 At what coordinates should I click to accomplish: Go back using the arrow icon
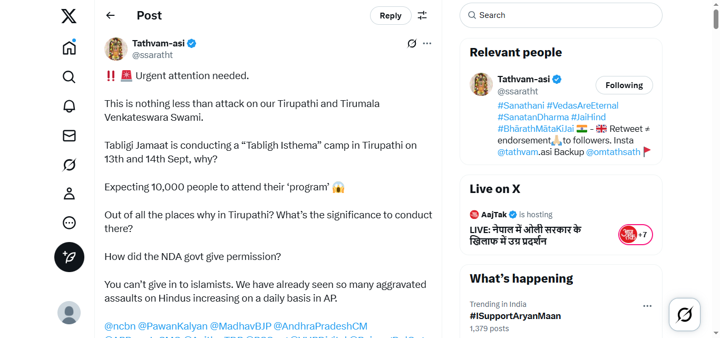point(110,15)
